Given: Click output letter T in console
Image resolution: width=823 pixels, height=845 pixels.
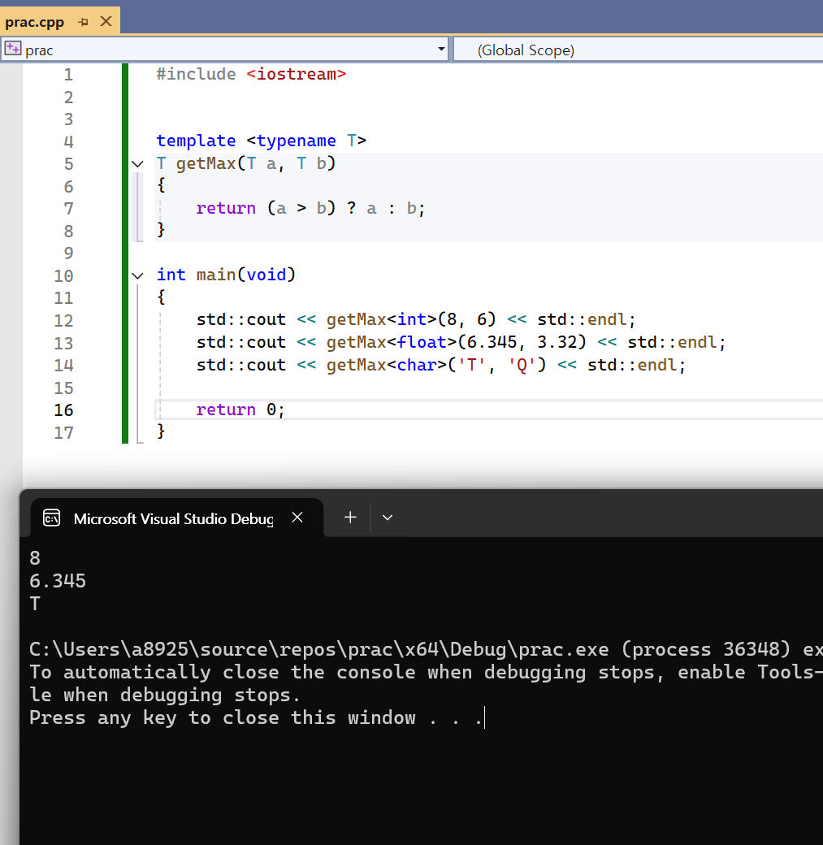Looking at the screenshot, I should tap(35, 604).
